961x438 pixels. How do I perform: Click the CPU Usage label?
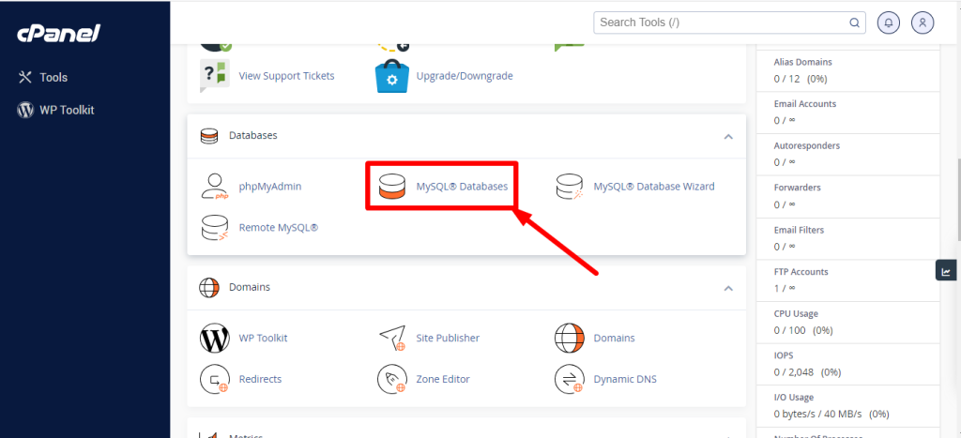click(796, 313)
